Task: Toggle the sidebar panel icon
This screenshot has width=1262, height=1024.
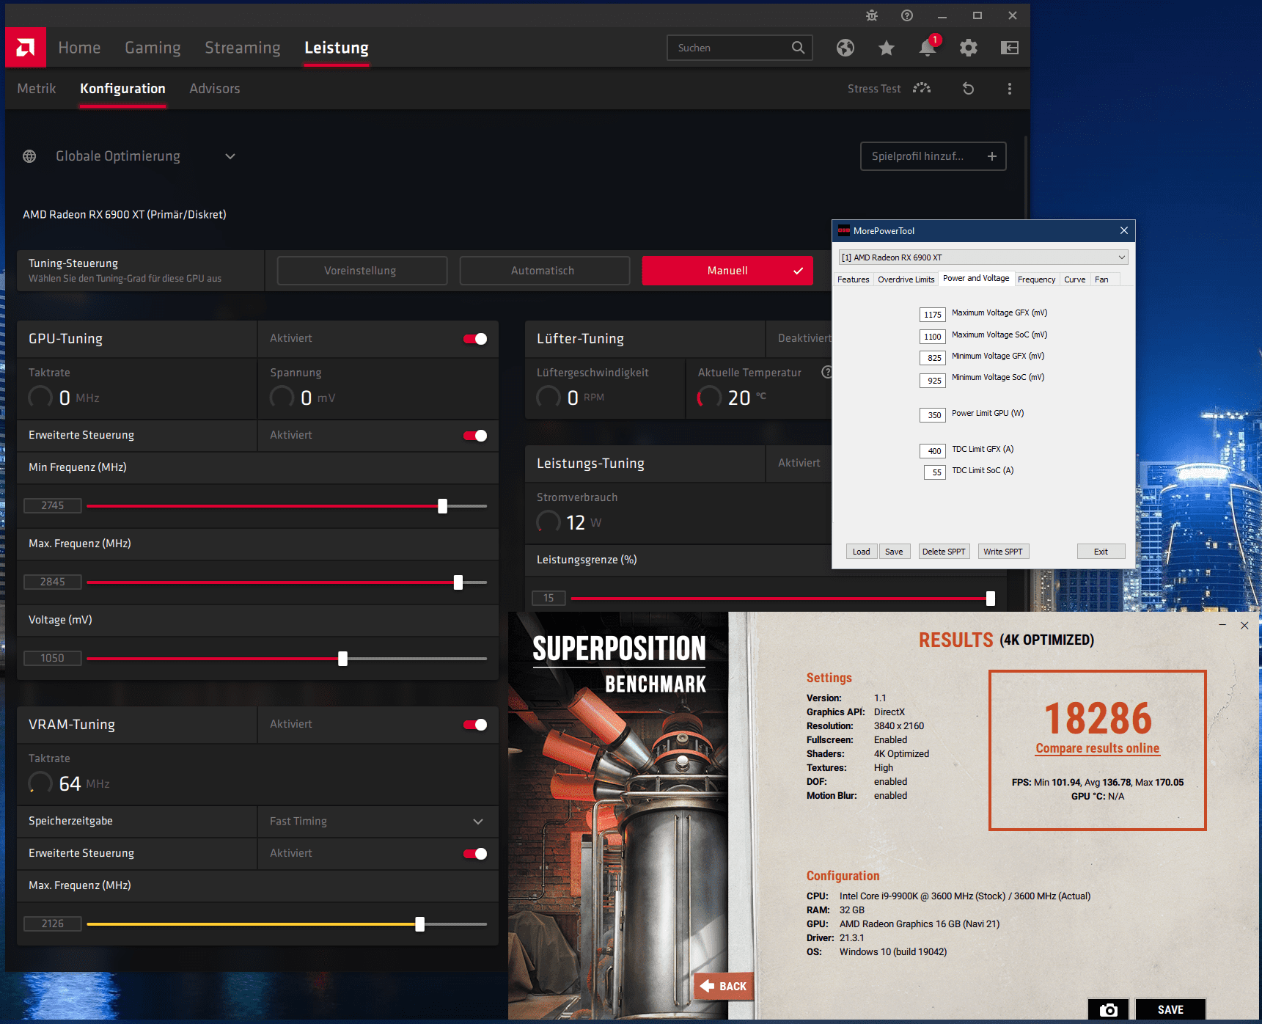Action: click(x=1010, y=48)
